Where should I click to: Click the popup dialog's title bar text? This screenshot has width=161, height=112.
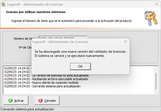(x=60, y=42)
